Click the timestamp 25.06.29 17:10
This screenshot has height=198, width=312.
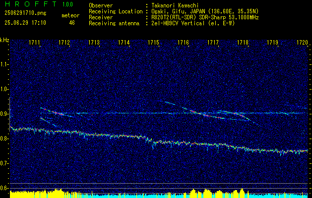pos(25,23)
